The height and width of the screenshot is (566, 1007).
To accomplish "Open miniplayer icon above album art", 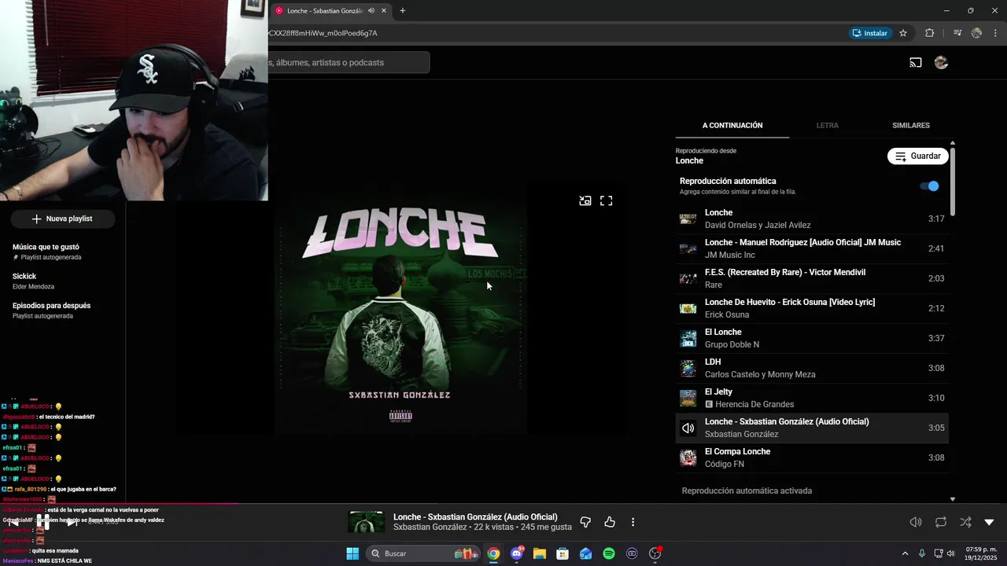I will pyautogui.click(x=585, y=200).
